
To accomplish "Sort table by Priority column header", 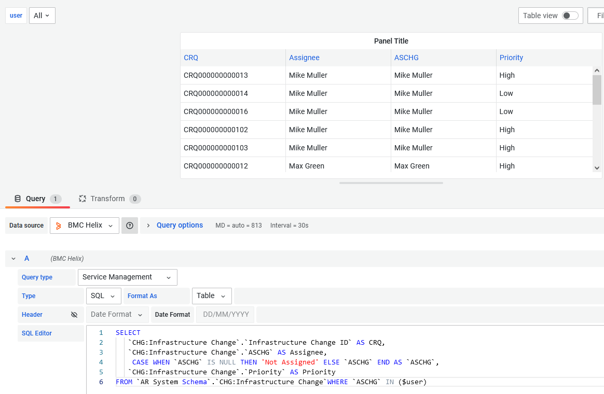I will (x=511, y=58).
